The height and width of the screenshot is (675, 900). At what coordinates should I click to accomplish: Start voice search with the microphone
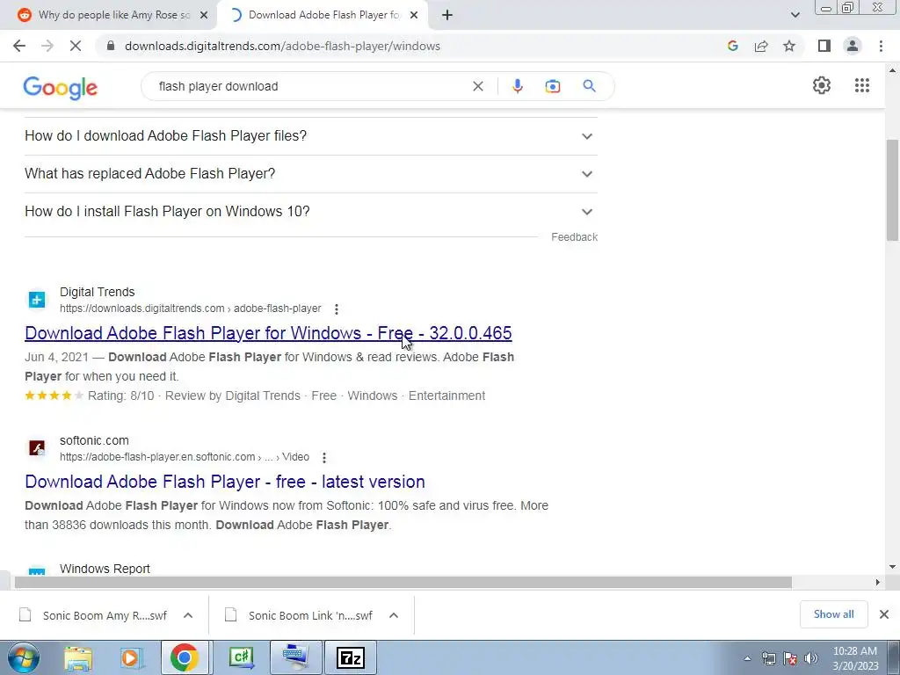coord(517,86)
